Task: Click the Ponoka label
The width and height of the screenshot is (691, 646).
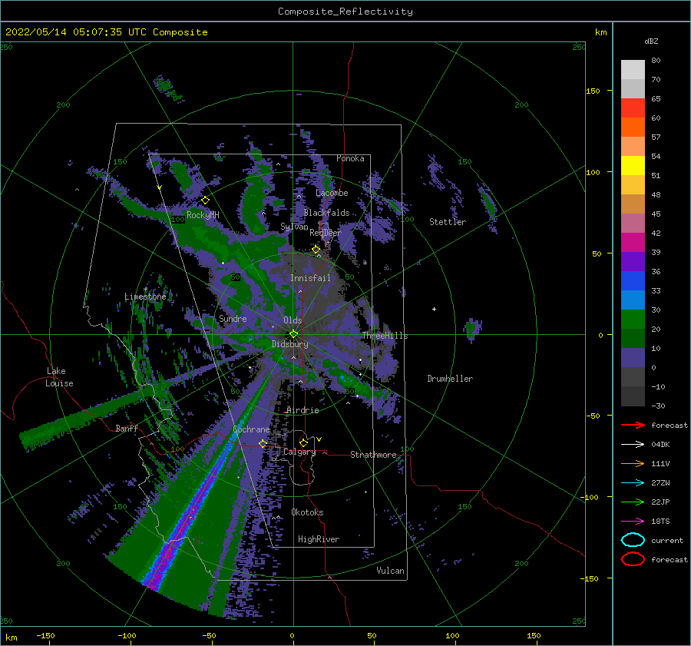Action: 350,159
